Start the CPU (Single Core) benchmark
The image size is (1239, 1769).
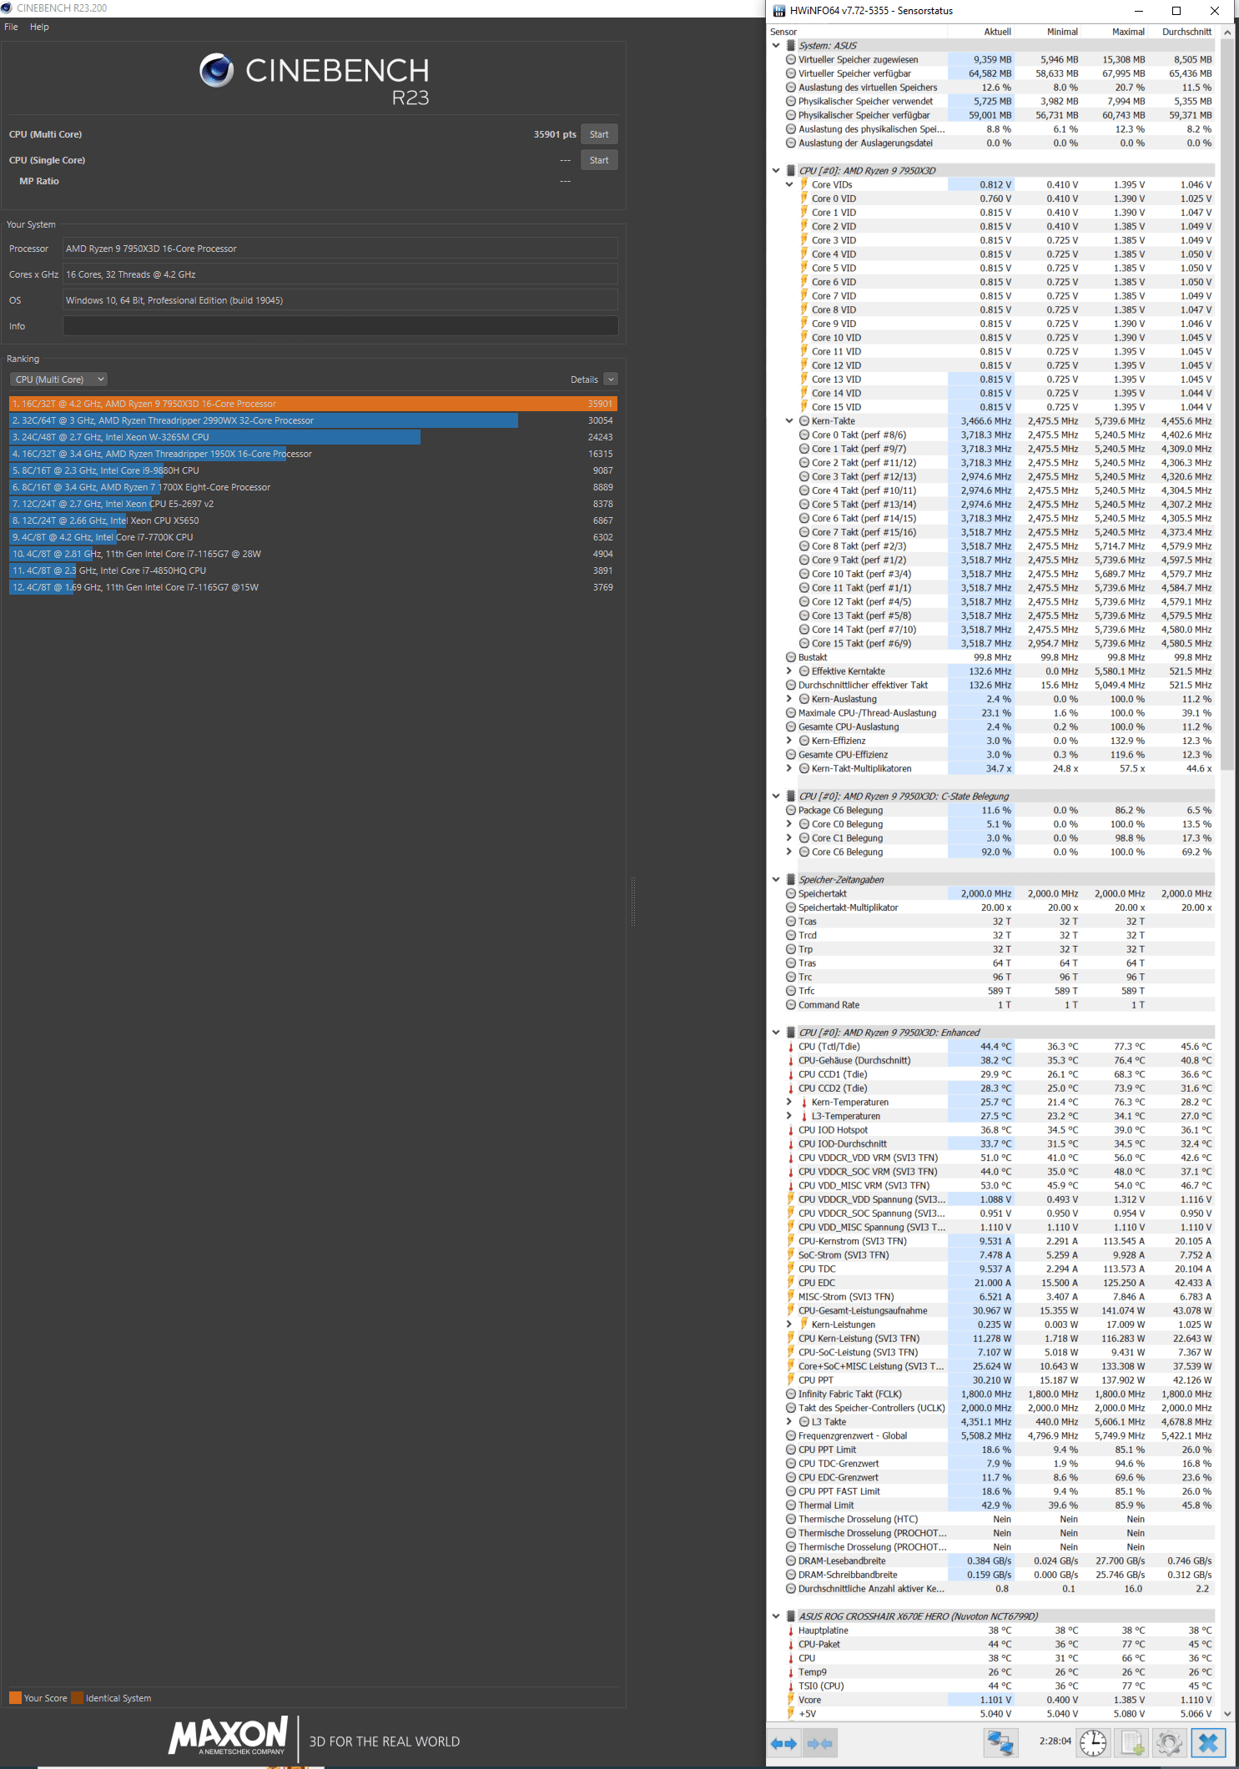pyautogui.click(x=599, y=160)
